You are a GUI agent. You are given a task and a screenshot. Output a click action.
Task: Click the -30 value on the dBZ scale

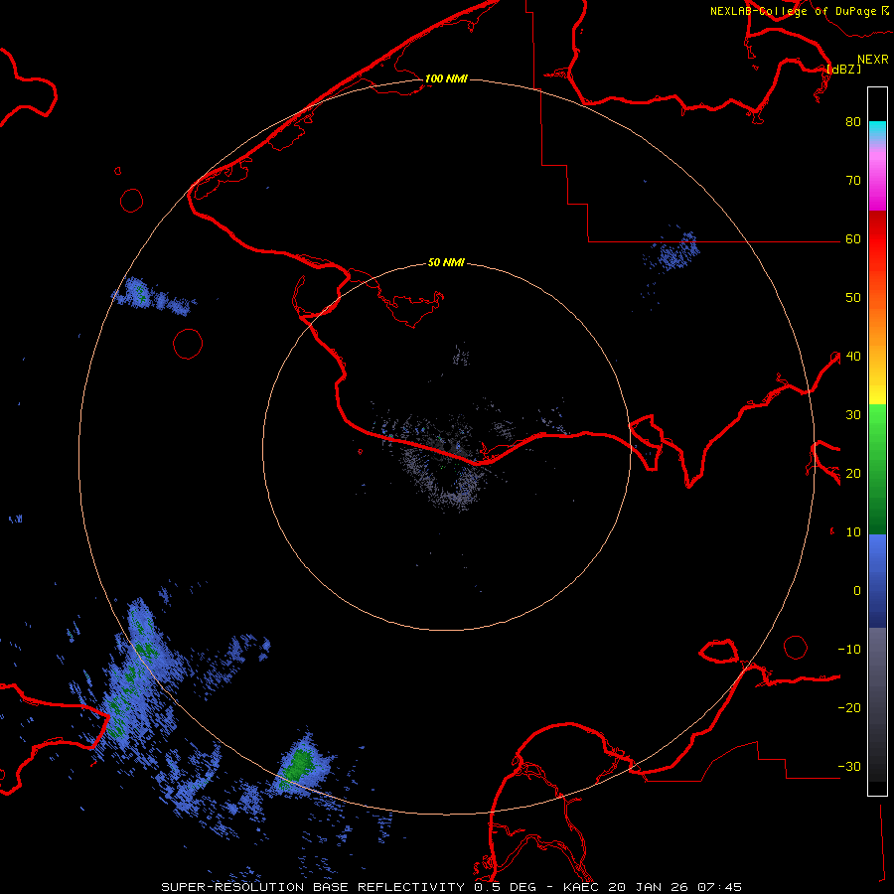(x=849, y=767)
